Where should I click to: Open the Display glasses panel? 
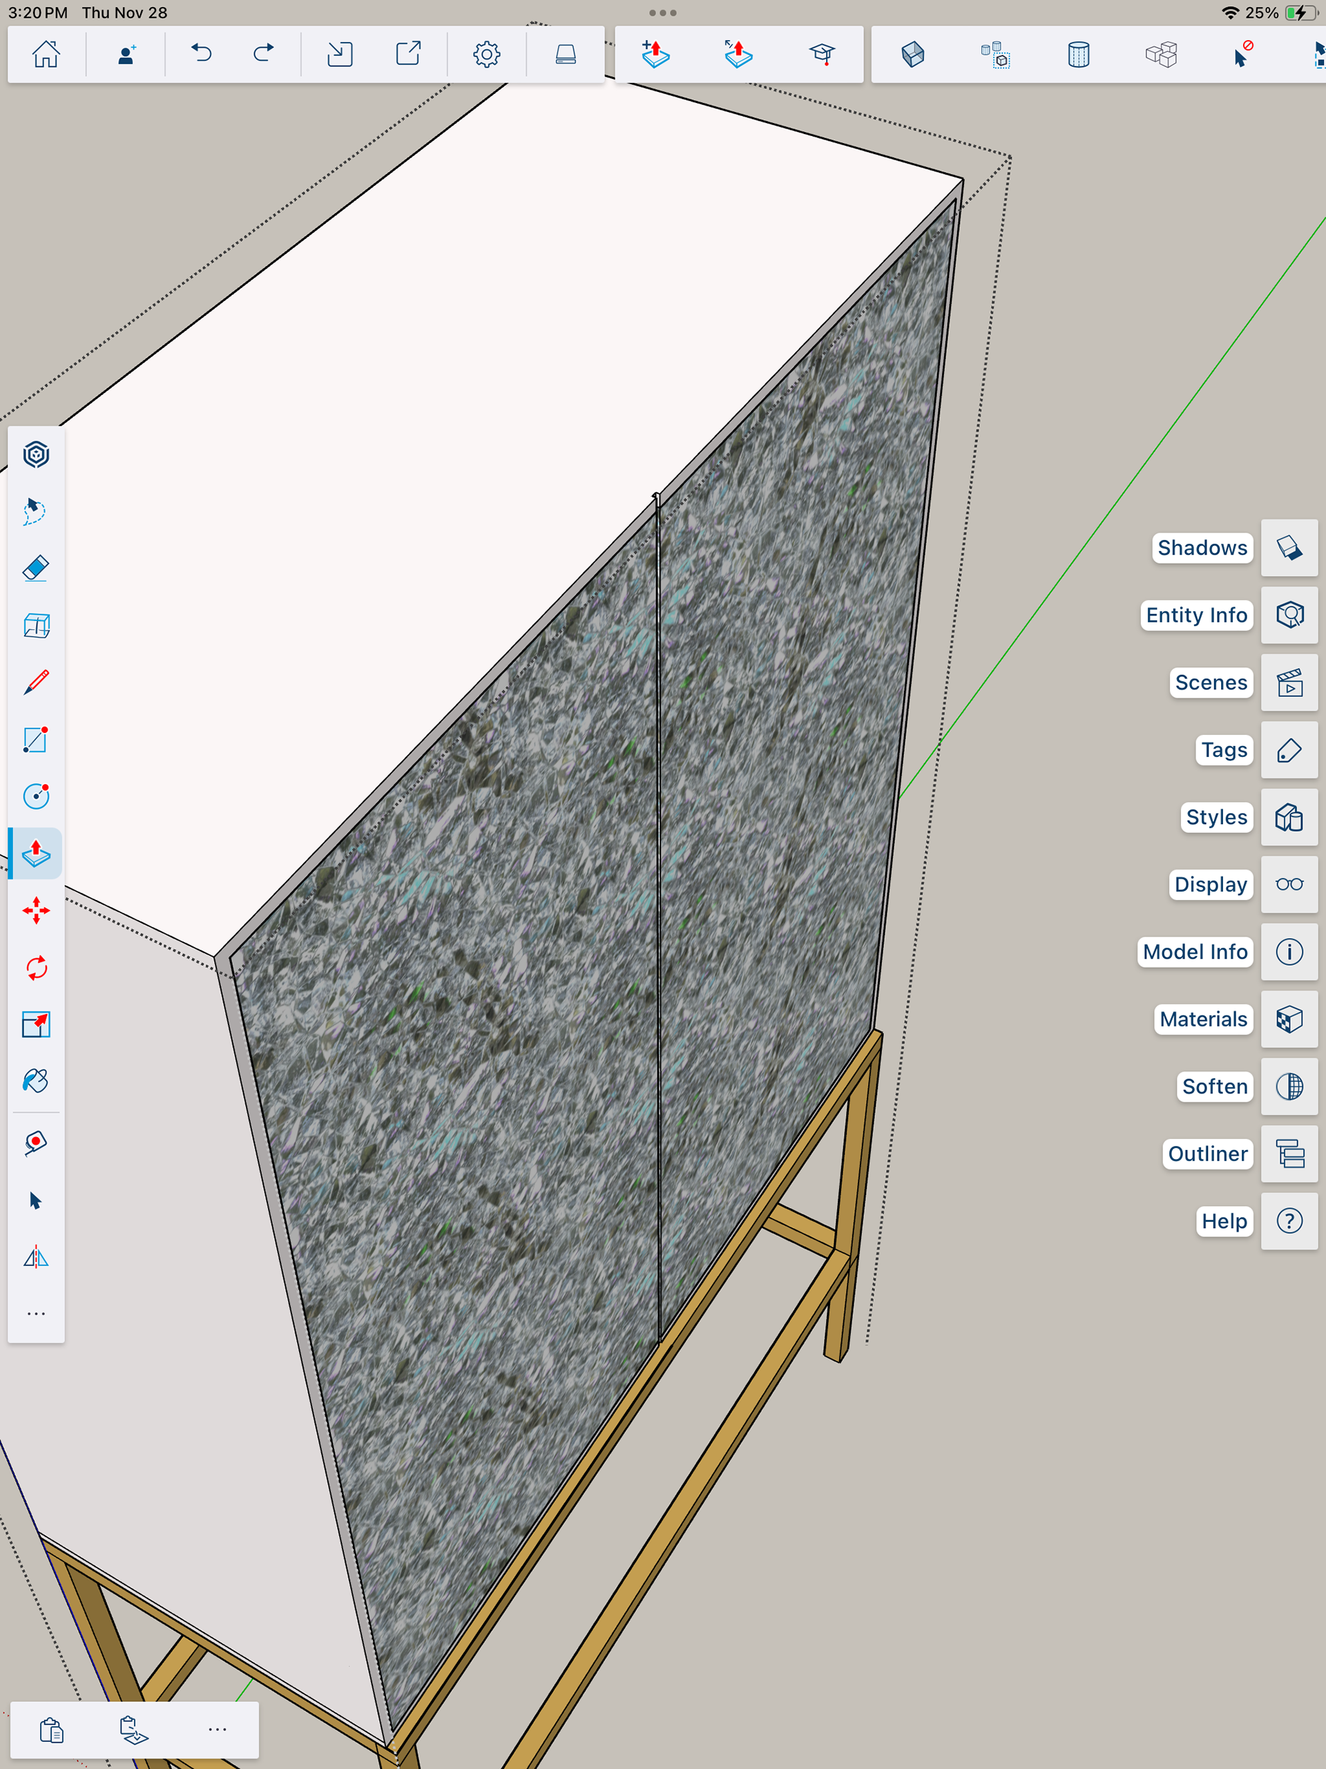coord(1289,884)
